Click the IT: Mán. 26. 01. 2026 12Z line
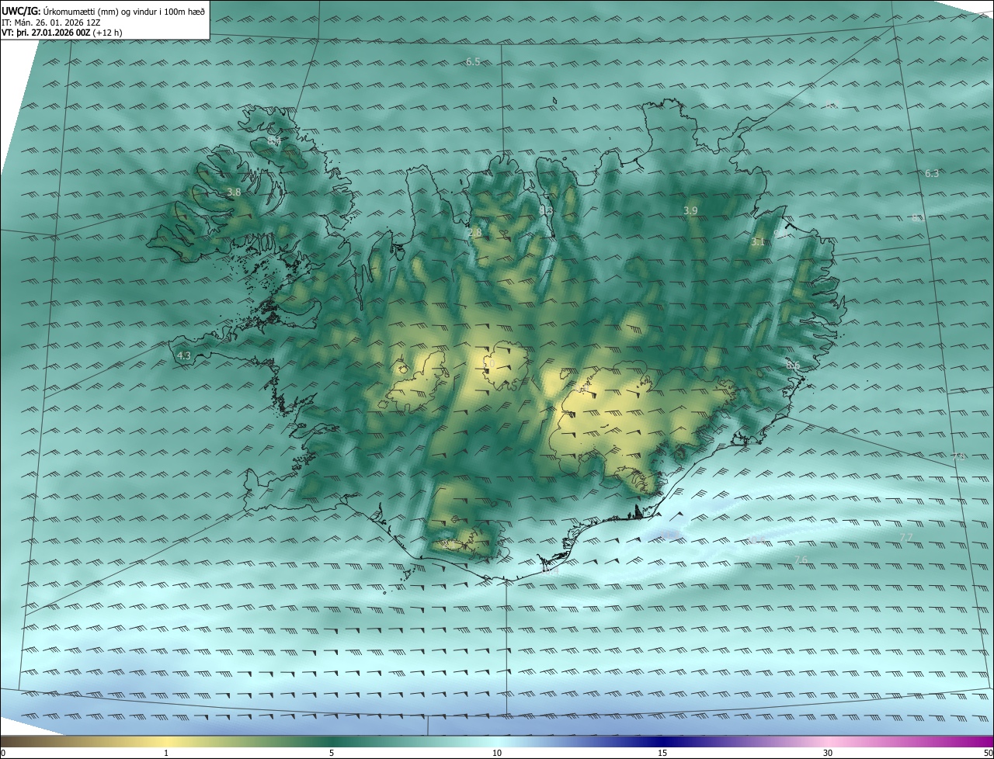994x759 pixels. 51,22
